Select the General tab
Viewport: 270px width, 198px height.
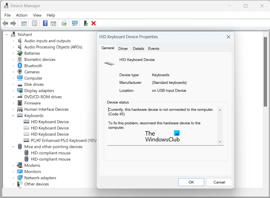pyautogui.click(x=108, y=48)
